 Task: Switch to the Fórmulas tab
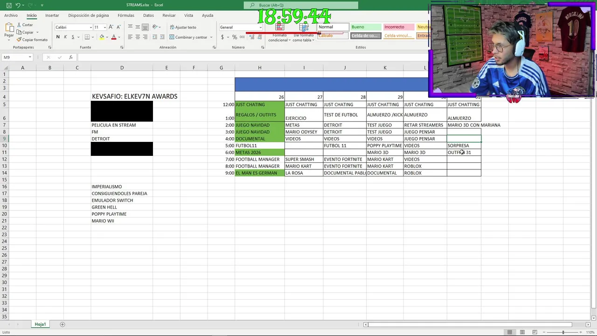point(126,15)
